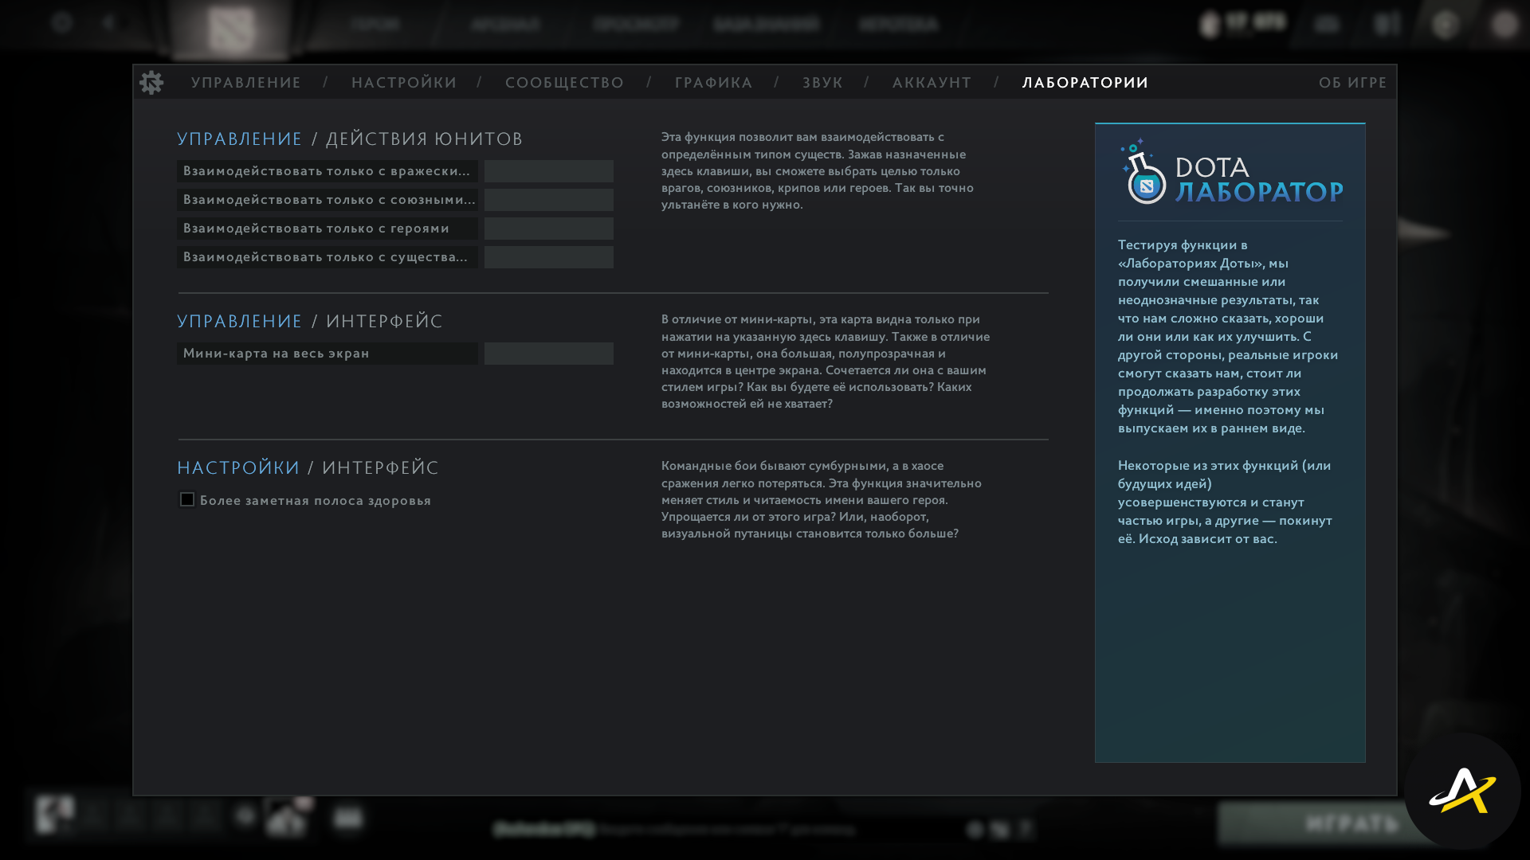The width and height of the screenshot is (1530, 860).
Task: Click paragraph starting Некоторые из этих функций
Action: tap(1225, 502)
